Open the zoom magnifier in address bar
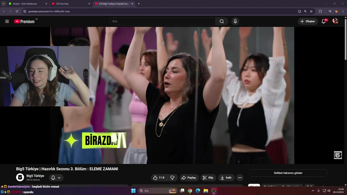Screen dimensions: 347x195 pos(305,11)
